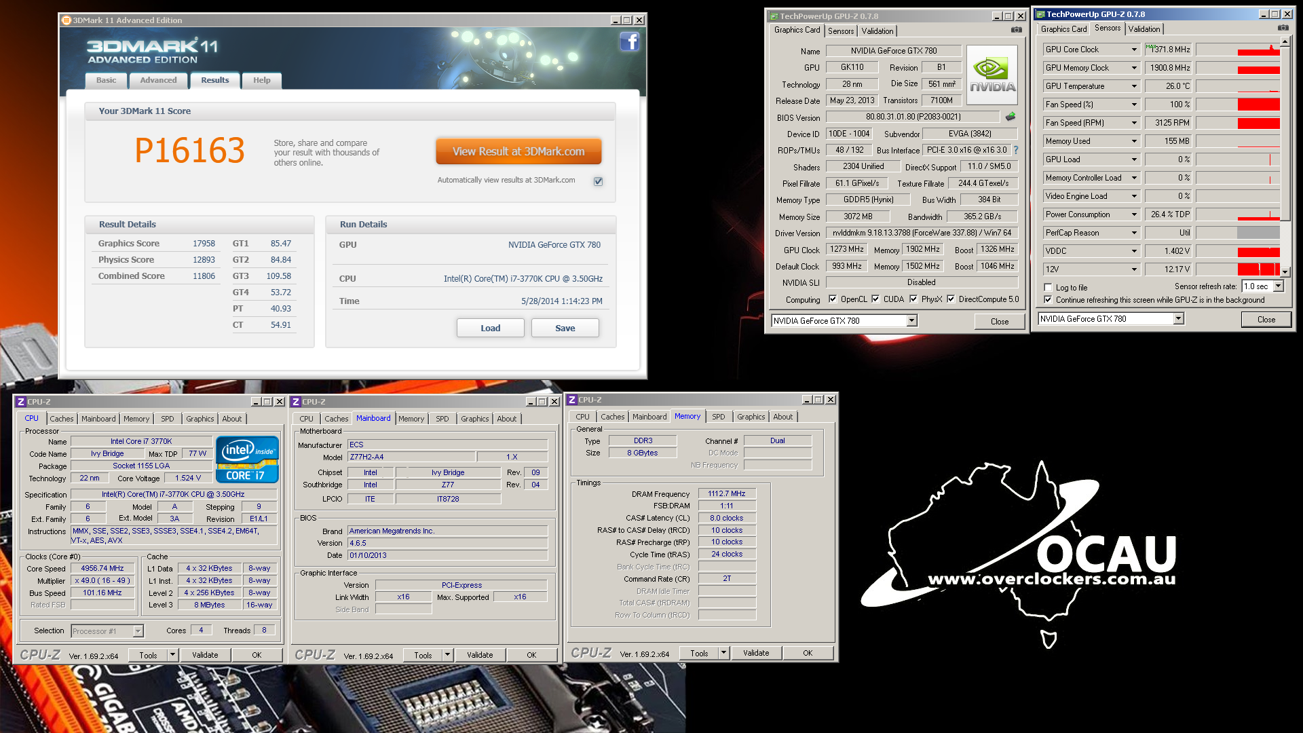Click the CPU-Z Z icon of the Mainboard window
Viewport: 1303px width, 733px height.
pyautogui.click(x=296, y=402)
